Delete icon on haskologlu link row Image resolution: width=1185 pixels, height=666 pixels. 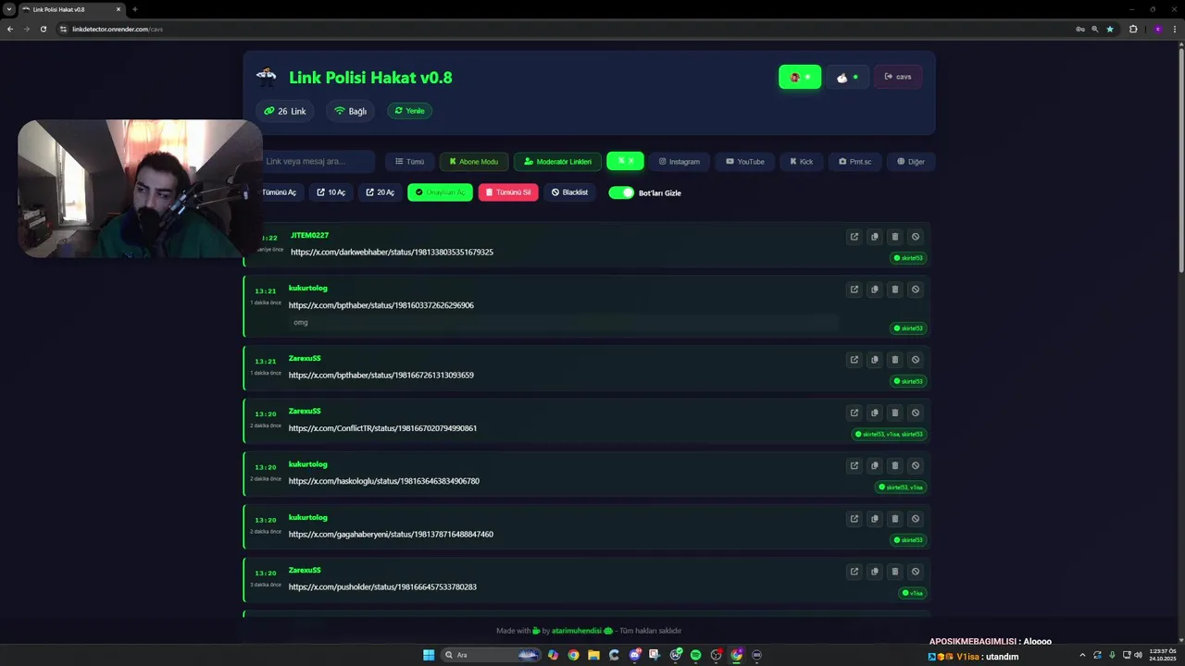894,465
